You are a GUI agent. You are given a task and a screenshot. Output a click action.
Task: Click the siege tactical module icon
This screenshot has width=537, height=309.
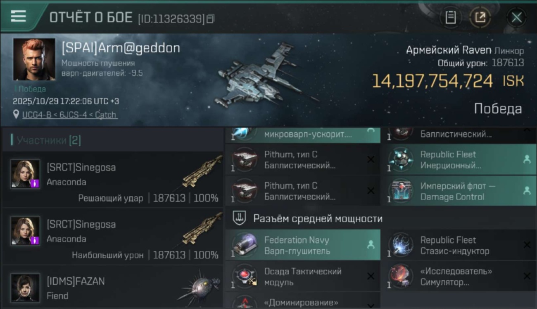244,277
